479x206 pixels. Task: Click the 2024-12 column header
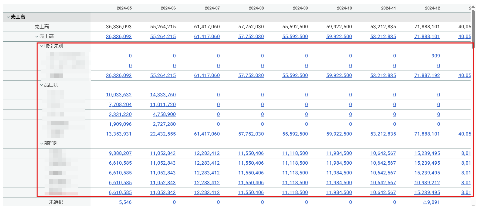pos(433,8)
